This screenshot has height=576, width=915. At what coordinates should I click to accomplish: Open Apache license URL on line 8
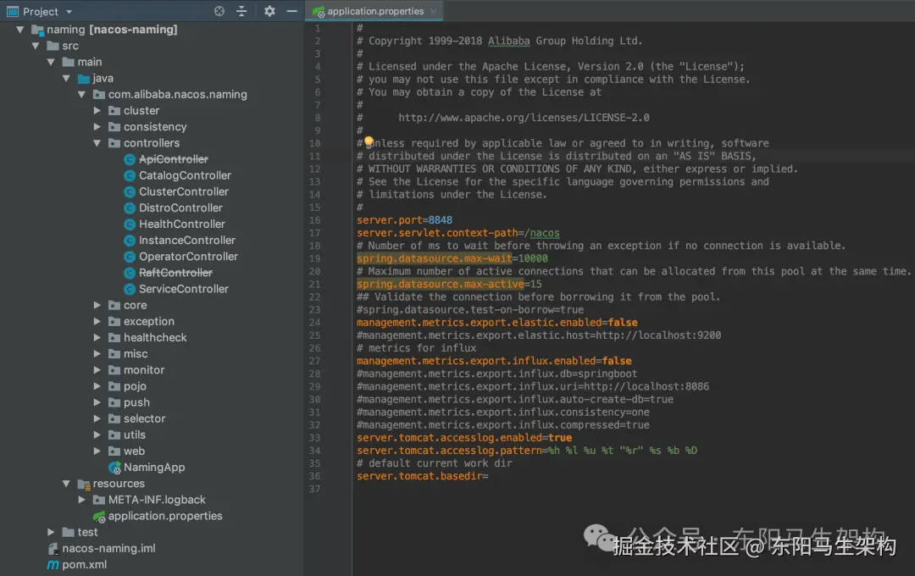point(524,117)
